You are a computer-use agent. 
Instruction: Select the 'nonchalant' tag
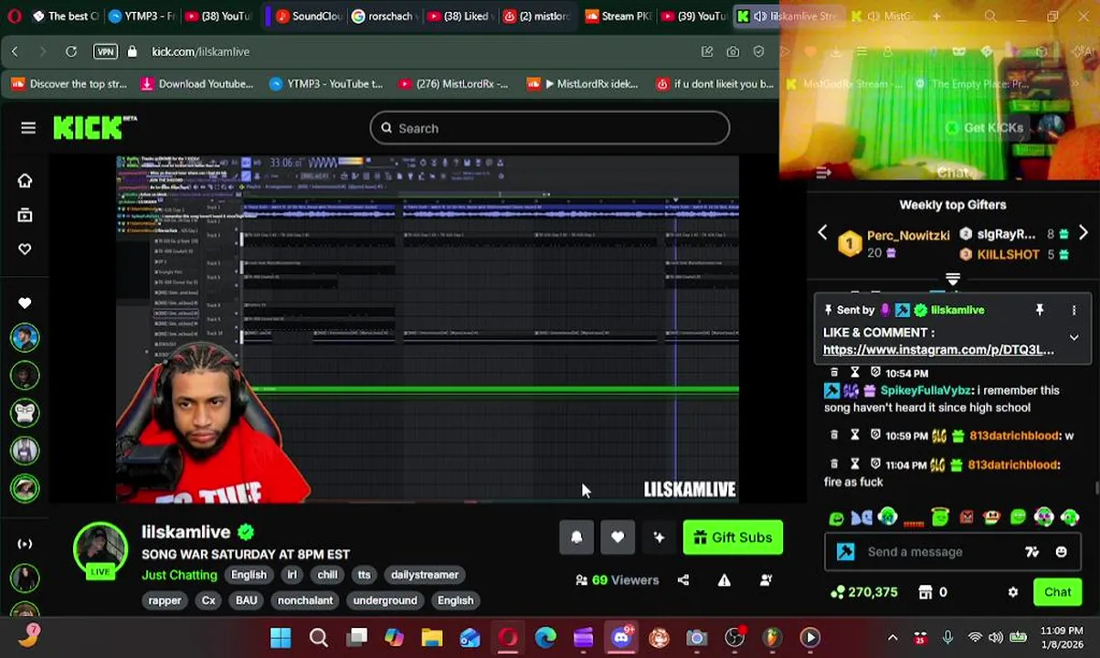pos(305,600)
